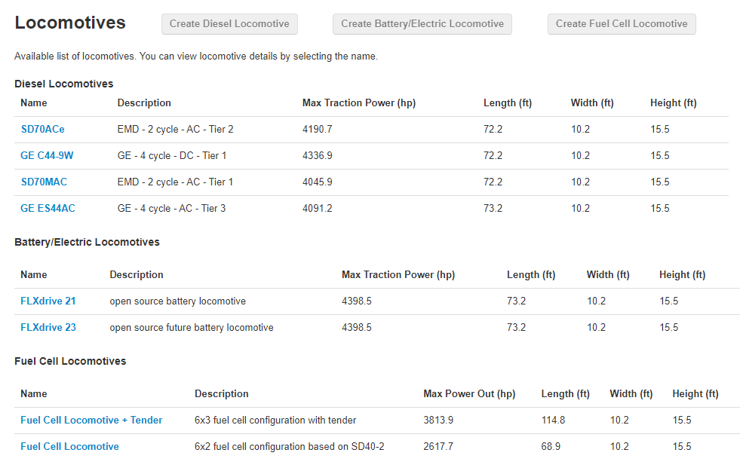The height and width of the screenshot is (468, 740).
Task: Click the Battery/Electric Locomotives section title
Action: [x=88, y=242]
